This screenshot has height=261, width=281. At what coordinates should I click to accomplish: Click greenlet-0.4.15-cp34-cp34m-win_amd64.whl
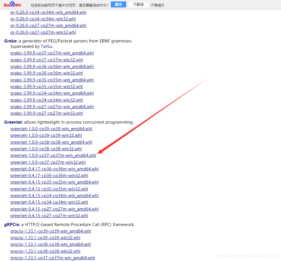point(54,196)
